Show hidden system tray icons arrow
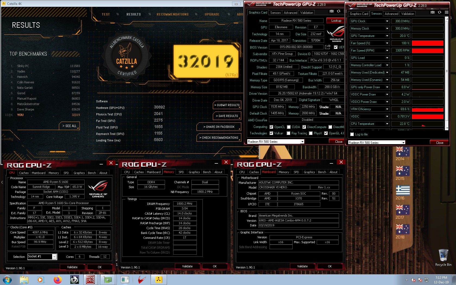The width and height of the screenshot is (456, 285). point(407,280)
